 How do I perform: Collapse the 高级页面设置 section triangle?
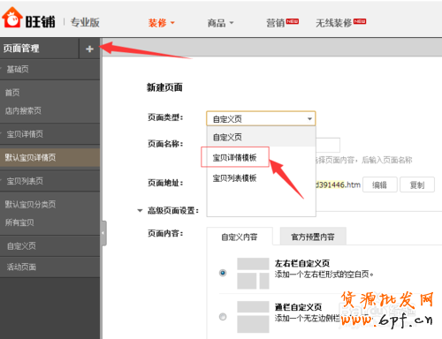click(x=140, y=210)
